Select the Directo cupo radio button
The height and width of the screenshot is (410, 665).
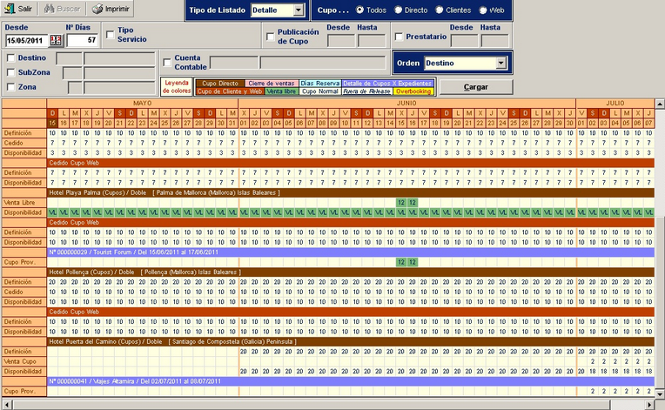[398, 10]
